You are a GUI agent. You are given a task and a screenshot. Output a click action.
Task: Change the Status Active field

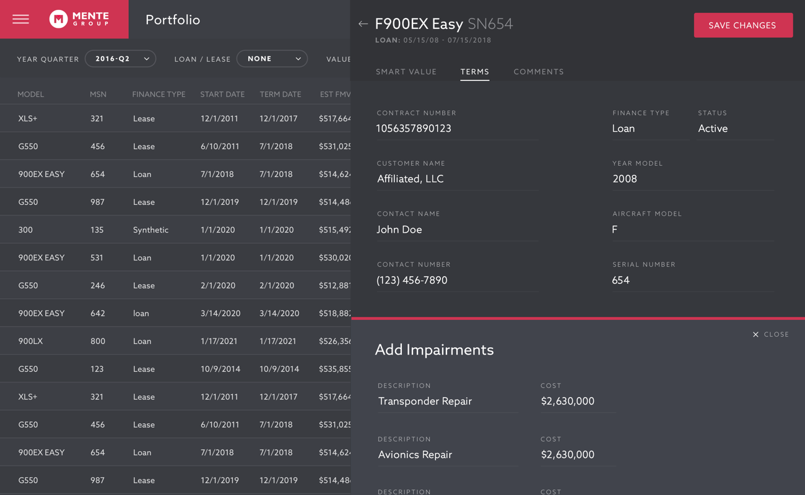pos(734,129)
